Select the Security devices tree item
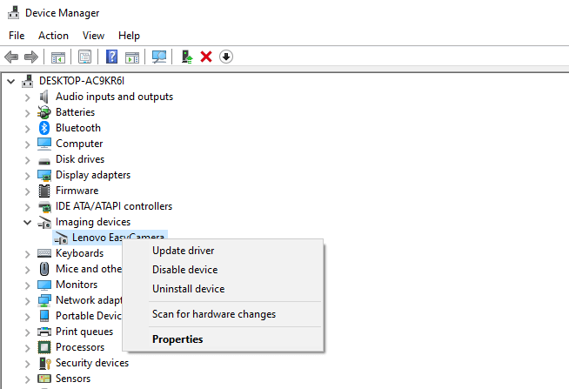Image resolution: width=569 pixels, height=389 pixels. (92, 363)
